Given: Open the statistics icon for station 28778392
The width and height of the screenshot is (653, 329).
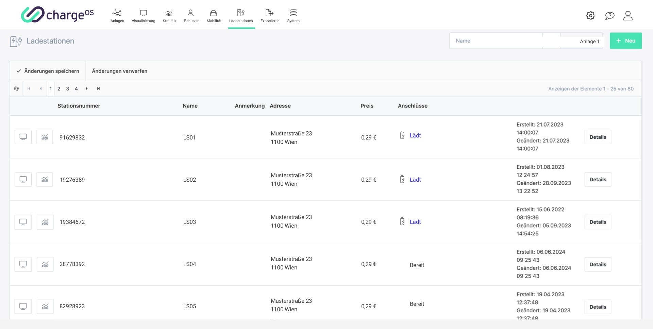Looking at the screenshot, I should tap(45, 264).
